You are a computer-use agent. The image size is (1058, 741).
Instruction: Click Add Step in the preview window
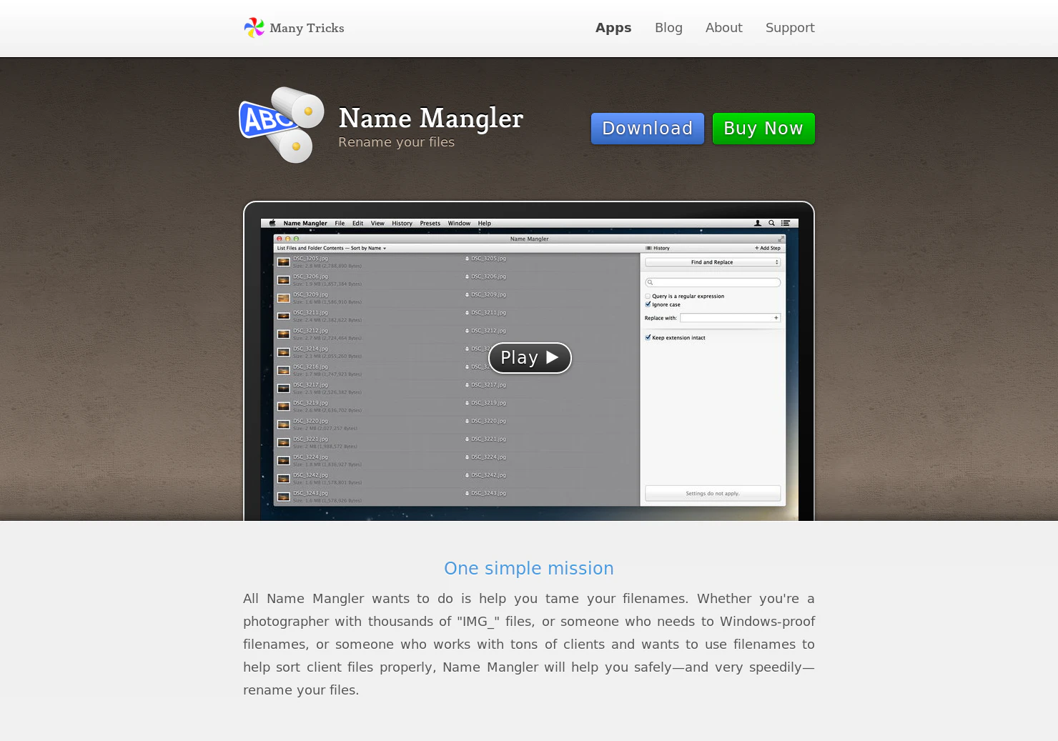[x=768, y=248]
